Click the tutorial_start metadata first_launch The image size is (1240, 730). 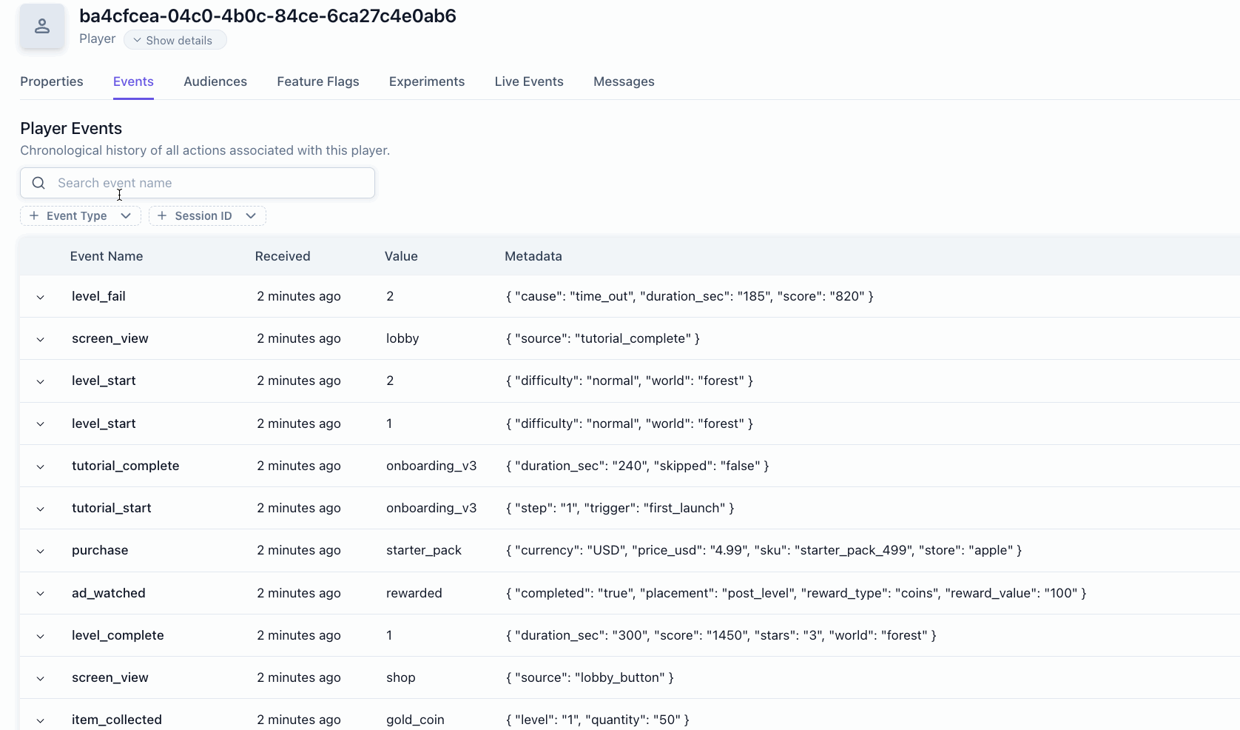(620, 508)
